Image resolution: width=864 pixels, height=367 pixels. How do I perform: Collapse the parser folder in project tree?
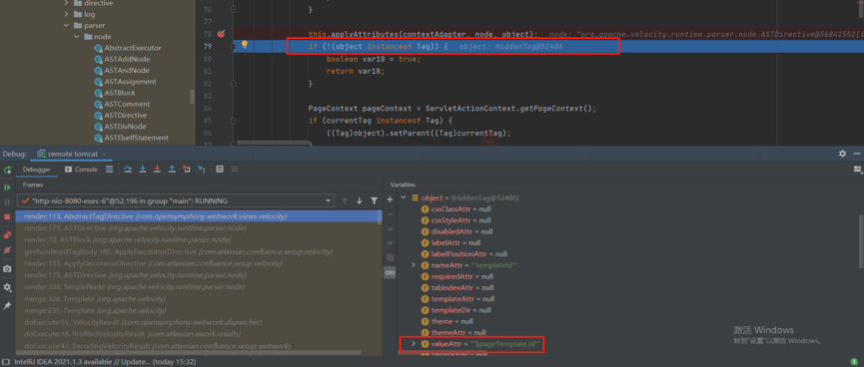click(x=66, y=25)
